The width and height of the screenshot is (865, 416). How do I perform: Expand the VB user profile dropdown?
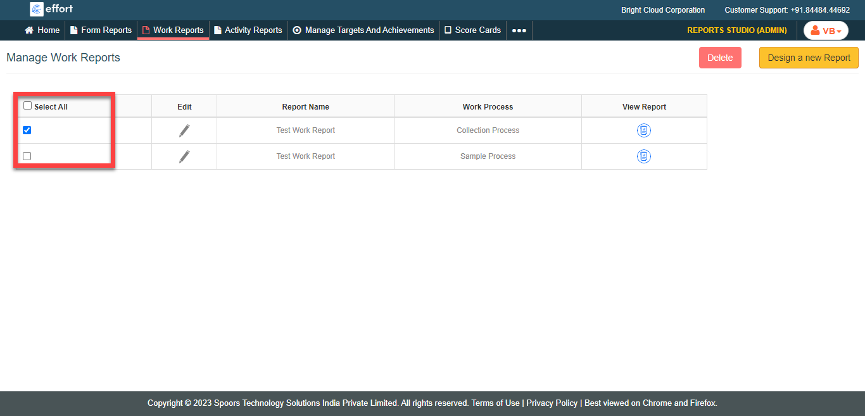[826, 30]
